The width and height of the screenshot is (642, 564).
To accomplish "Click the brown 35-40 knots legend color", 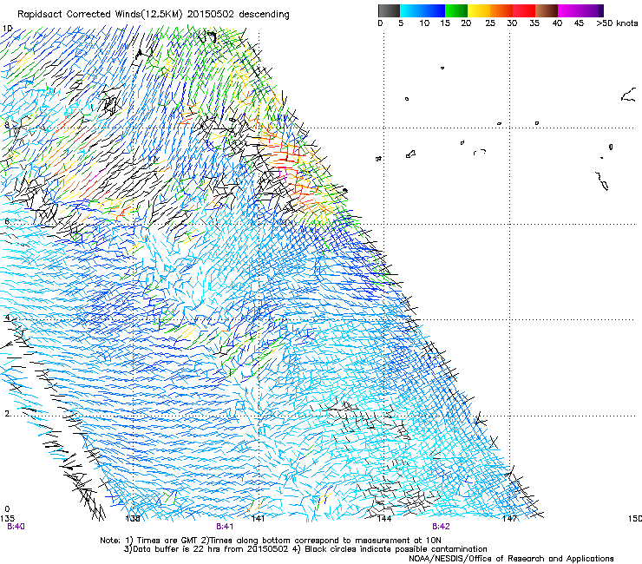I will [547, 10].
